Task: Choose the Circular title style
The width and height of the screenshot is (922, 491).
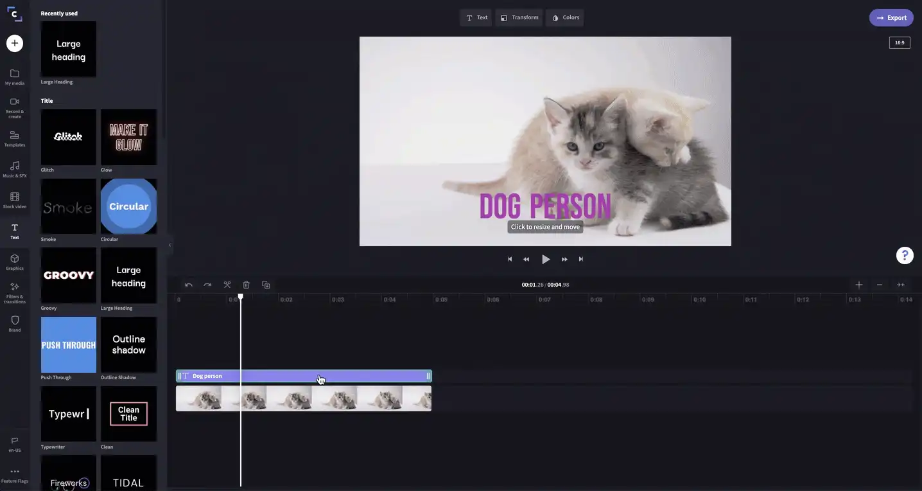Action: click(128, 206)
